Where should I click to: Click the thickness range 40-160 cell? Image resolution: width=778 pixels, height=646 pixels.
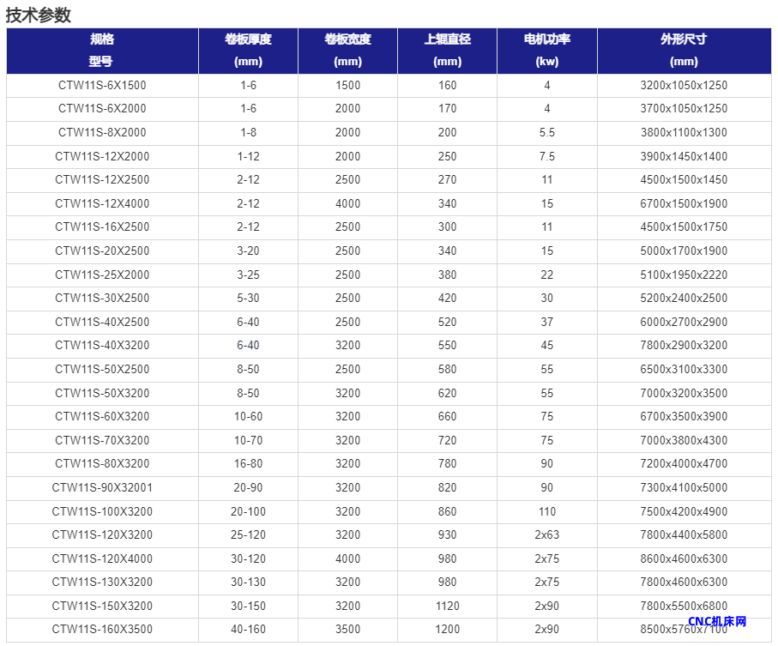248,630
